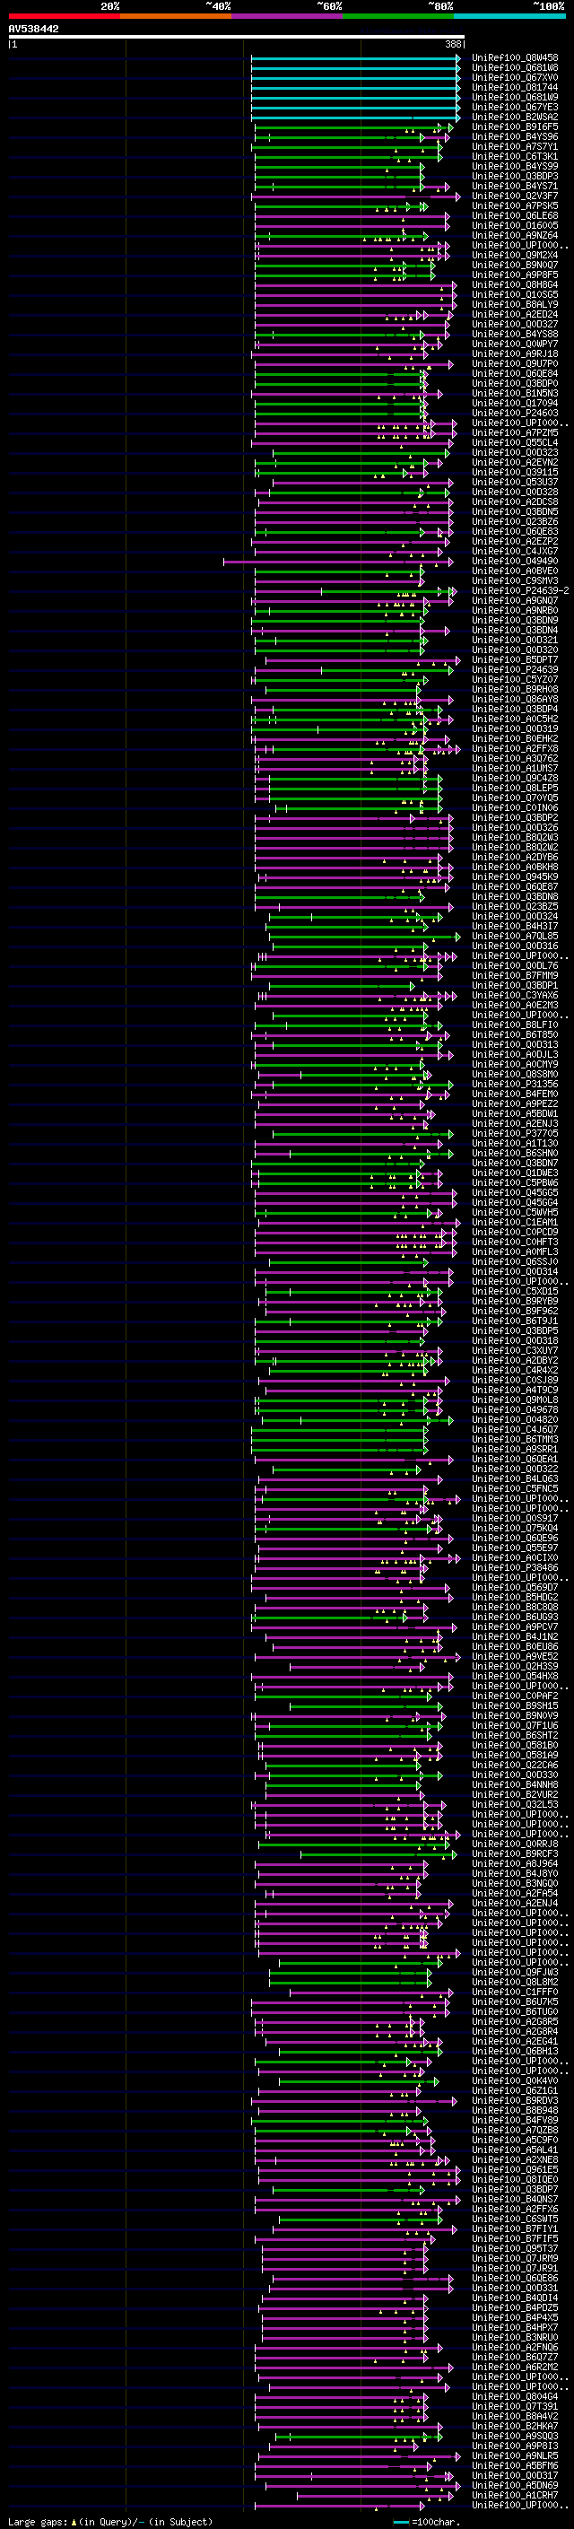Select the UniRef100_A9P8F5 label
This screenshot has height=2529, width=574.
[x=515, y=275]
